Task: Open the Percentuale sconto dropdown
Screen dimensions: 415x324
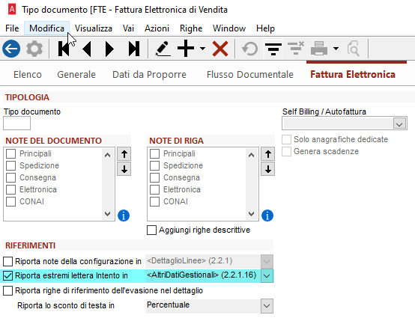Action: coord(267,306)
